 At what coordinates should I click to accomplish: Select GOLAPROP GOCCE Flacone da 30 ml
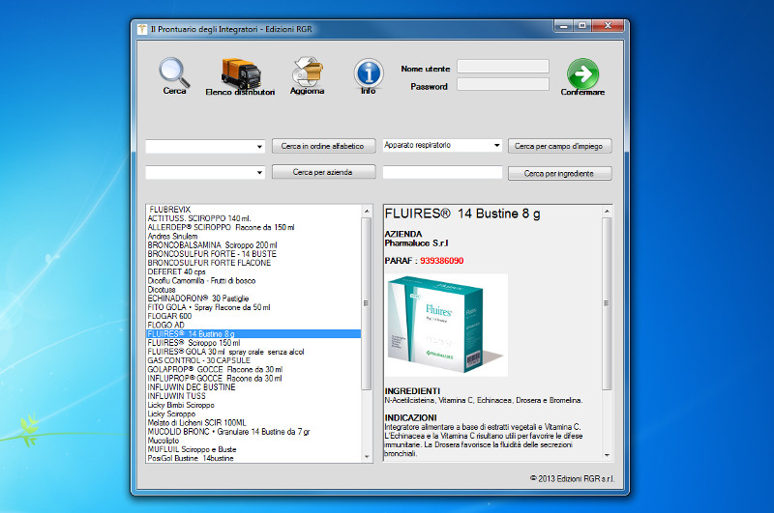click(253, 369)
